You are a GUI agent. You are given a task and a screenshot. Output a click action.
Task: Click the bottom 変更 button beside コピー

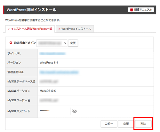pos(126,124)
